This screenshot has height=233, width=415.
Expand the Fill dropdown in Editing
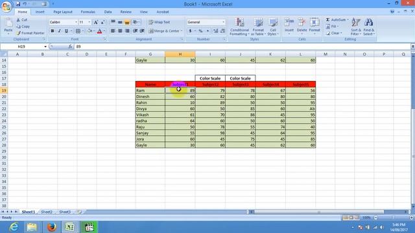[338, 27]
